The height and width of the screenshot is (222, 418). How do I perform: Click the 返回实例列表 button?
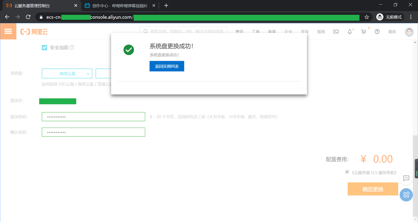tap(167, 66)
